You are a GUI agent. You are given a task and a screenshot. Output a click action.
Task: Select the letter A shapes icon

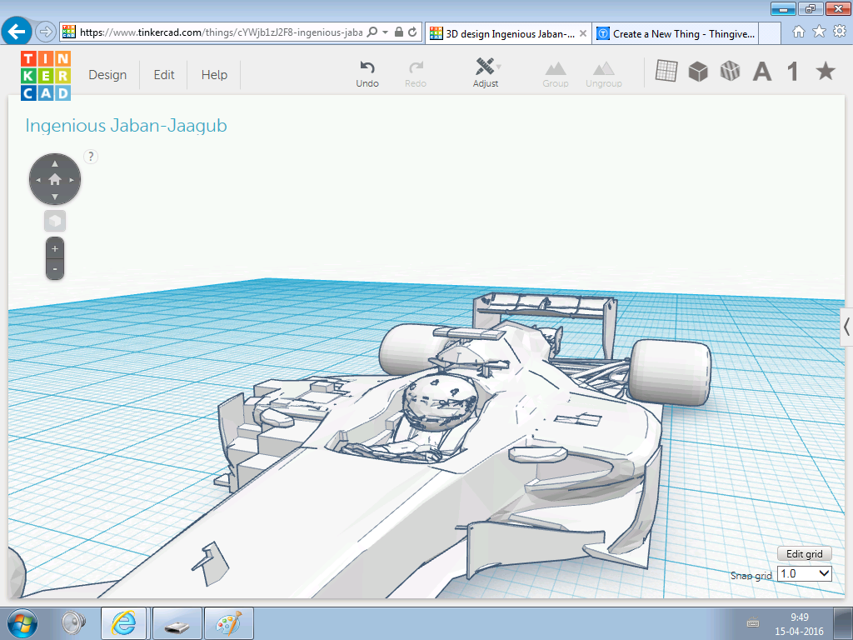(761, 72)
